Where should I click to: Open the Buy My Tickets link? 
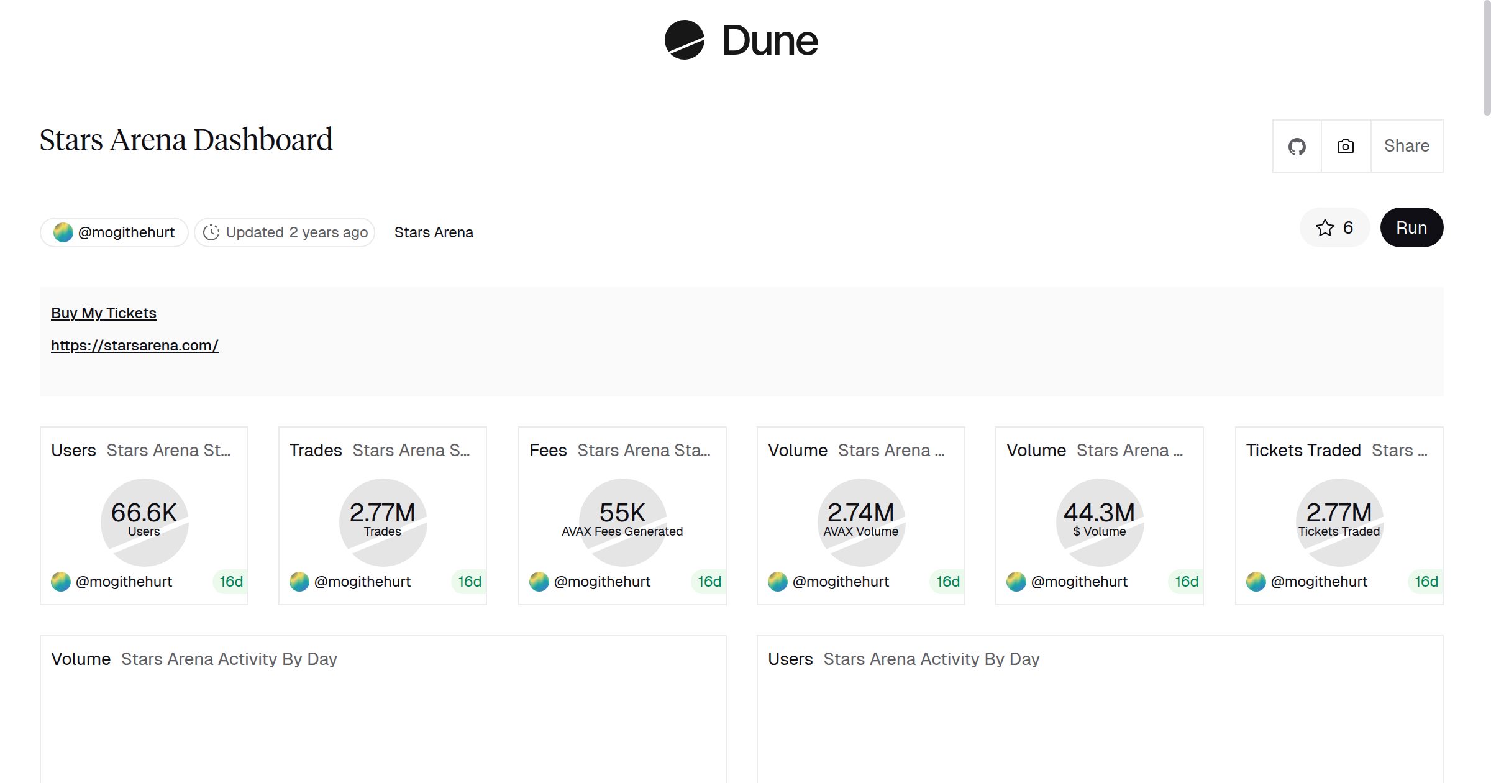point(104,313)
